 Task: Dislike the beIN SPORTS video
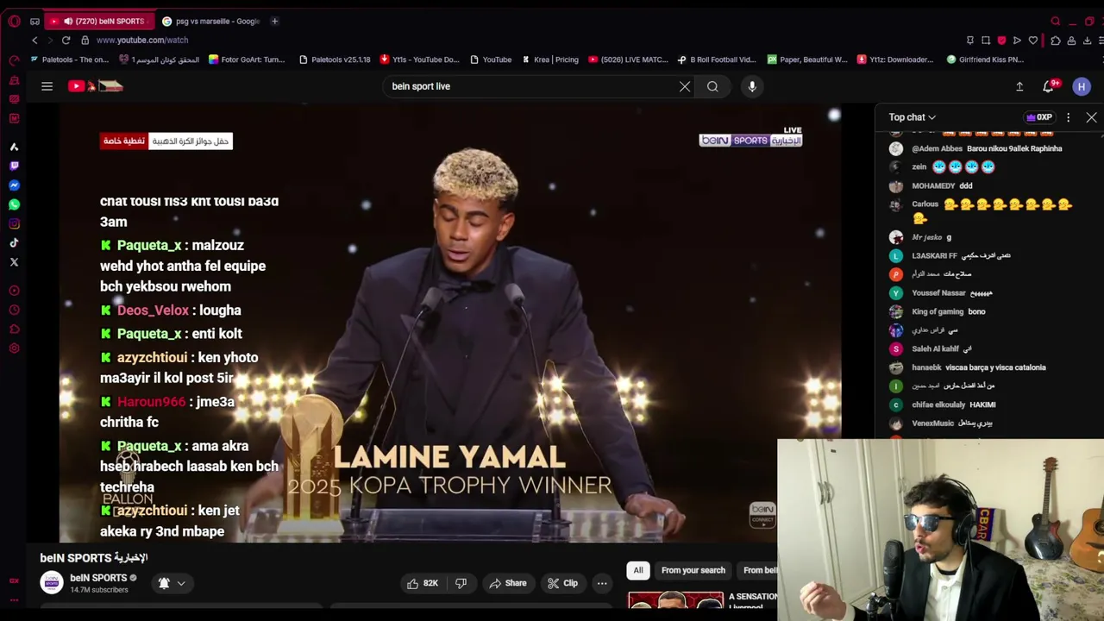[x=461, y=583]
